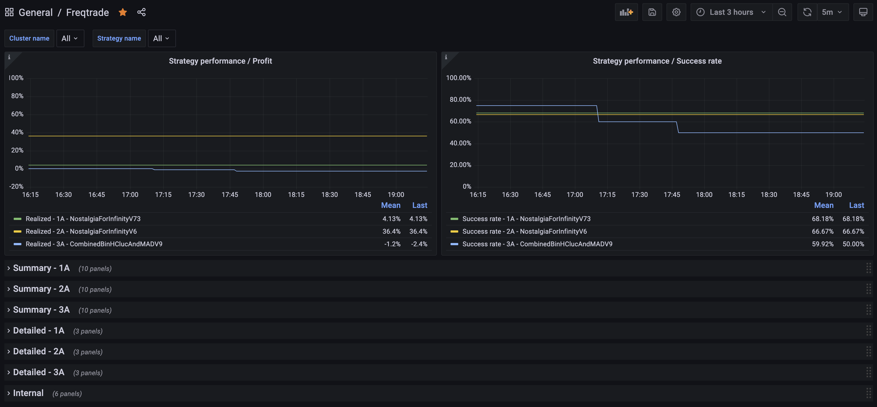877x407 pixels.
Task: Toggle Success rate 3A CombinedBinHClucAndMADV9 series
Action: (537, 244)
